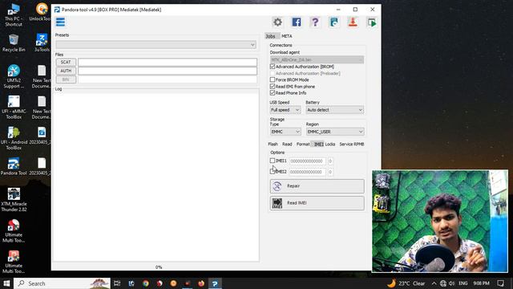The width and height of the screenshot is (513, 289).
Task: Click the support document icon next to help
Action: pyautogui.click(x=333, y=22)
